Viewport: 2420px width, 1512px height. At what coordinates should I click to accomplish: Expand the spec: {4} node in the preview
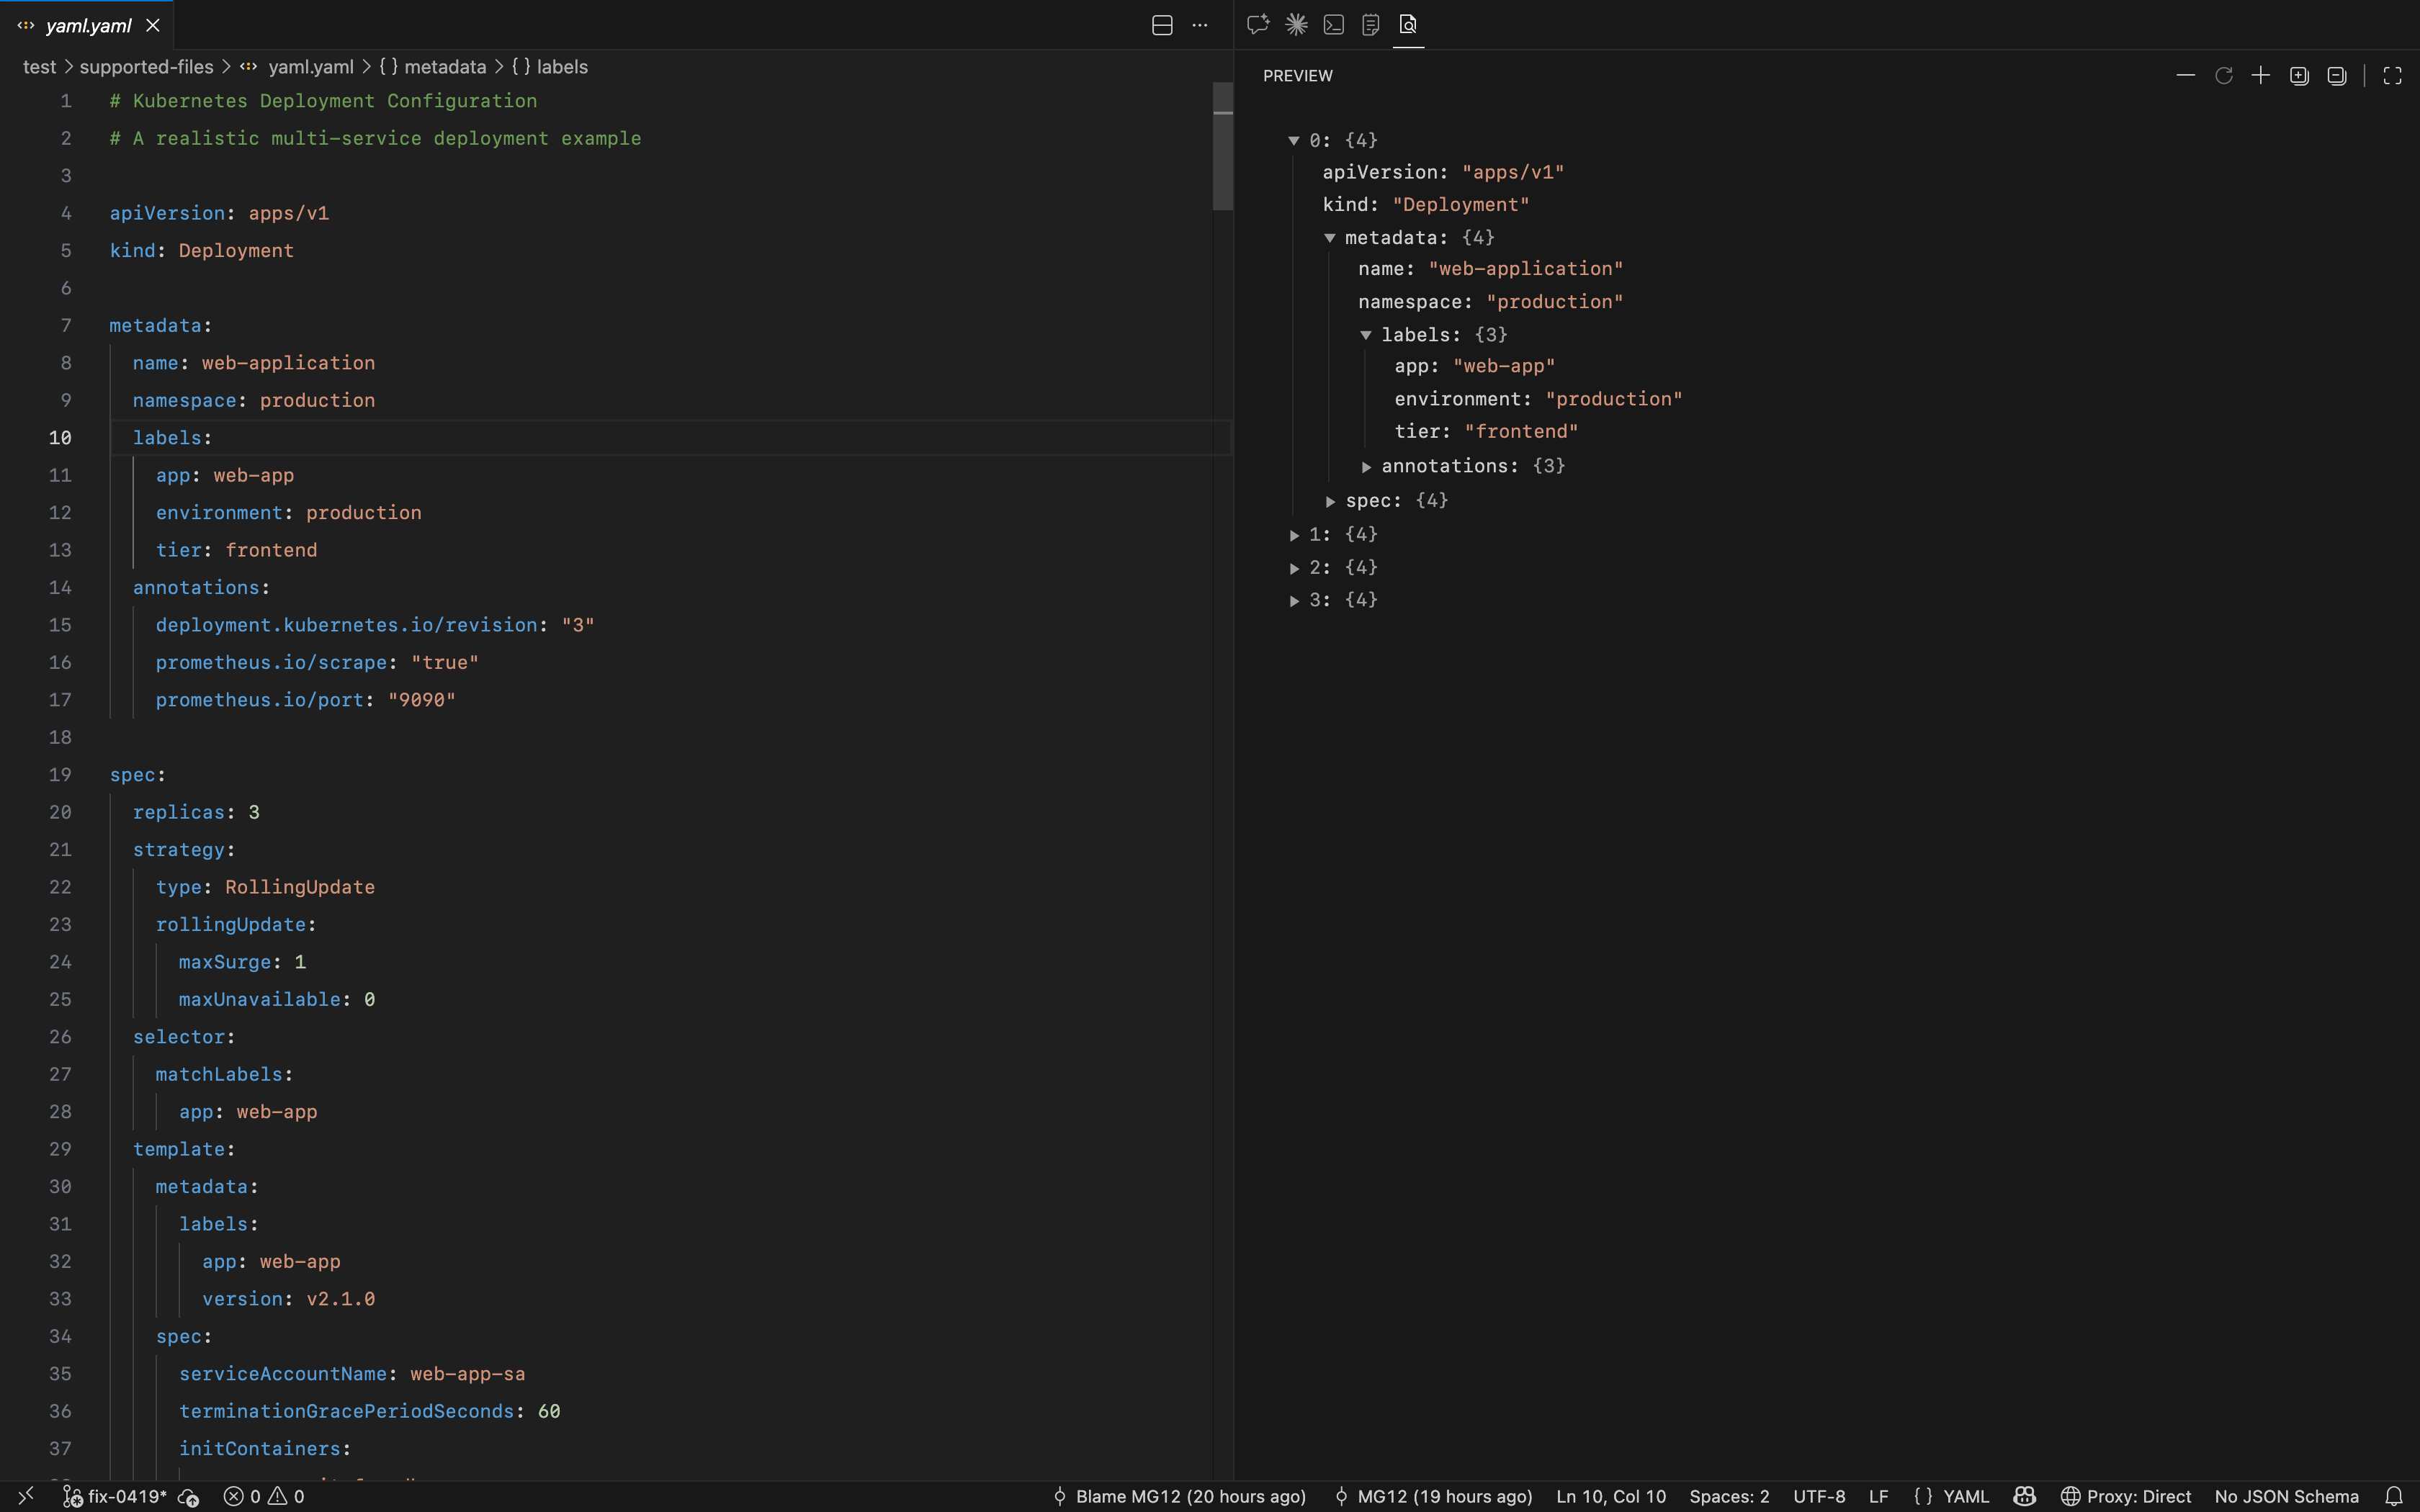click(1331, 501)
